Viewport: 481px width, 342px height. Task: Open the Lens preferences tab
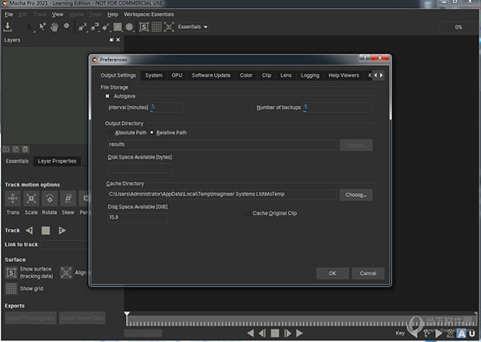point(286,75)
